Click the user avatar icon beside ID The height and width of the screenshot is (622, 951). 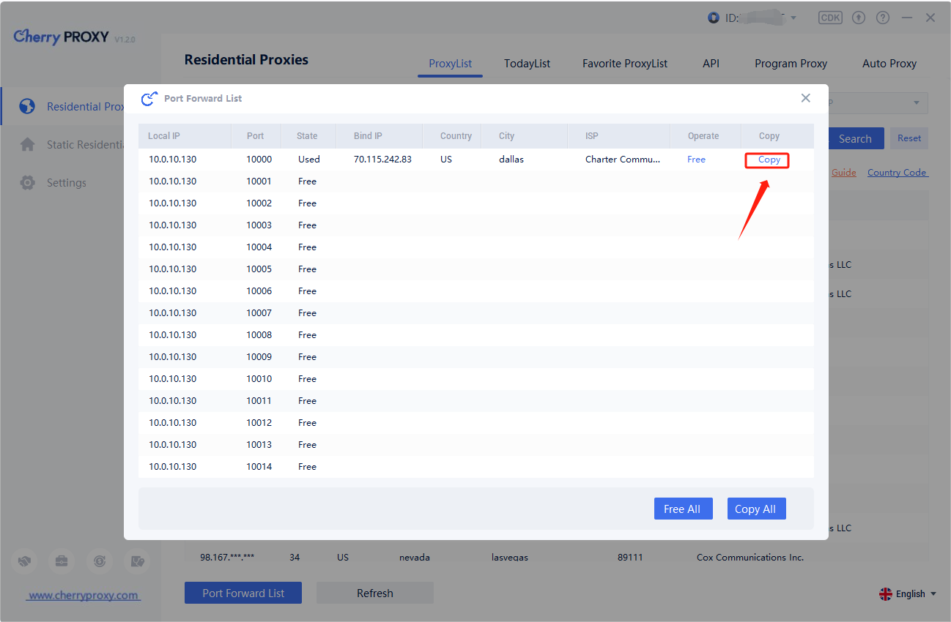pos(714,18)
